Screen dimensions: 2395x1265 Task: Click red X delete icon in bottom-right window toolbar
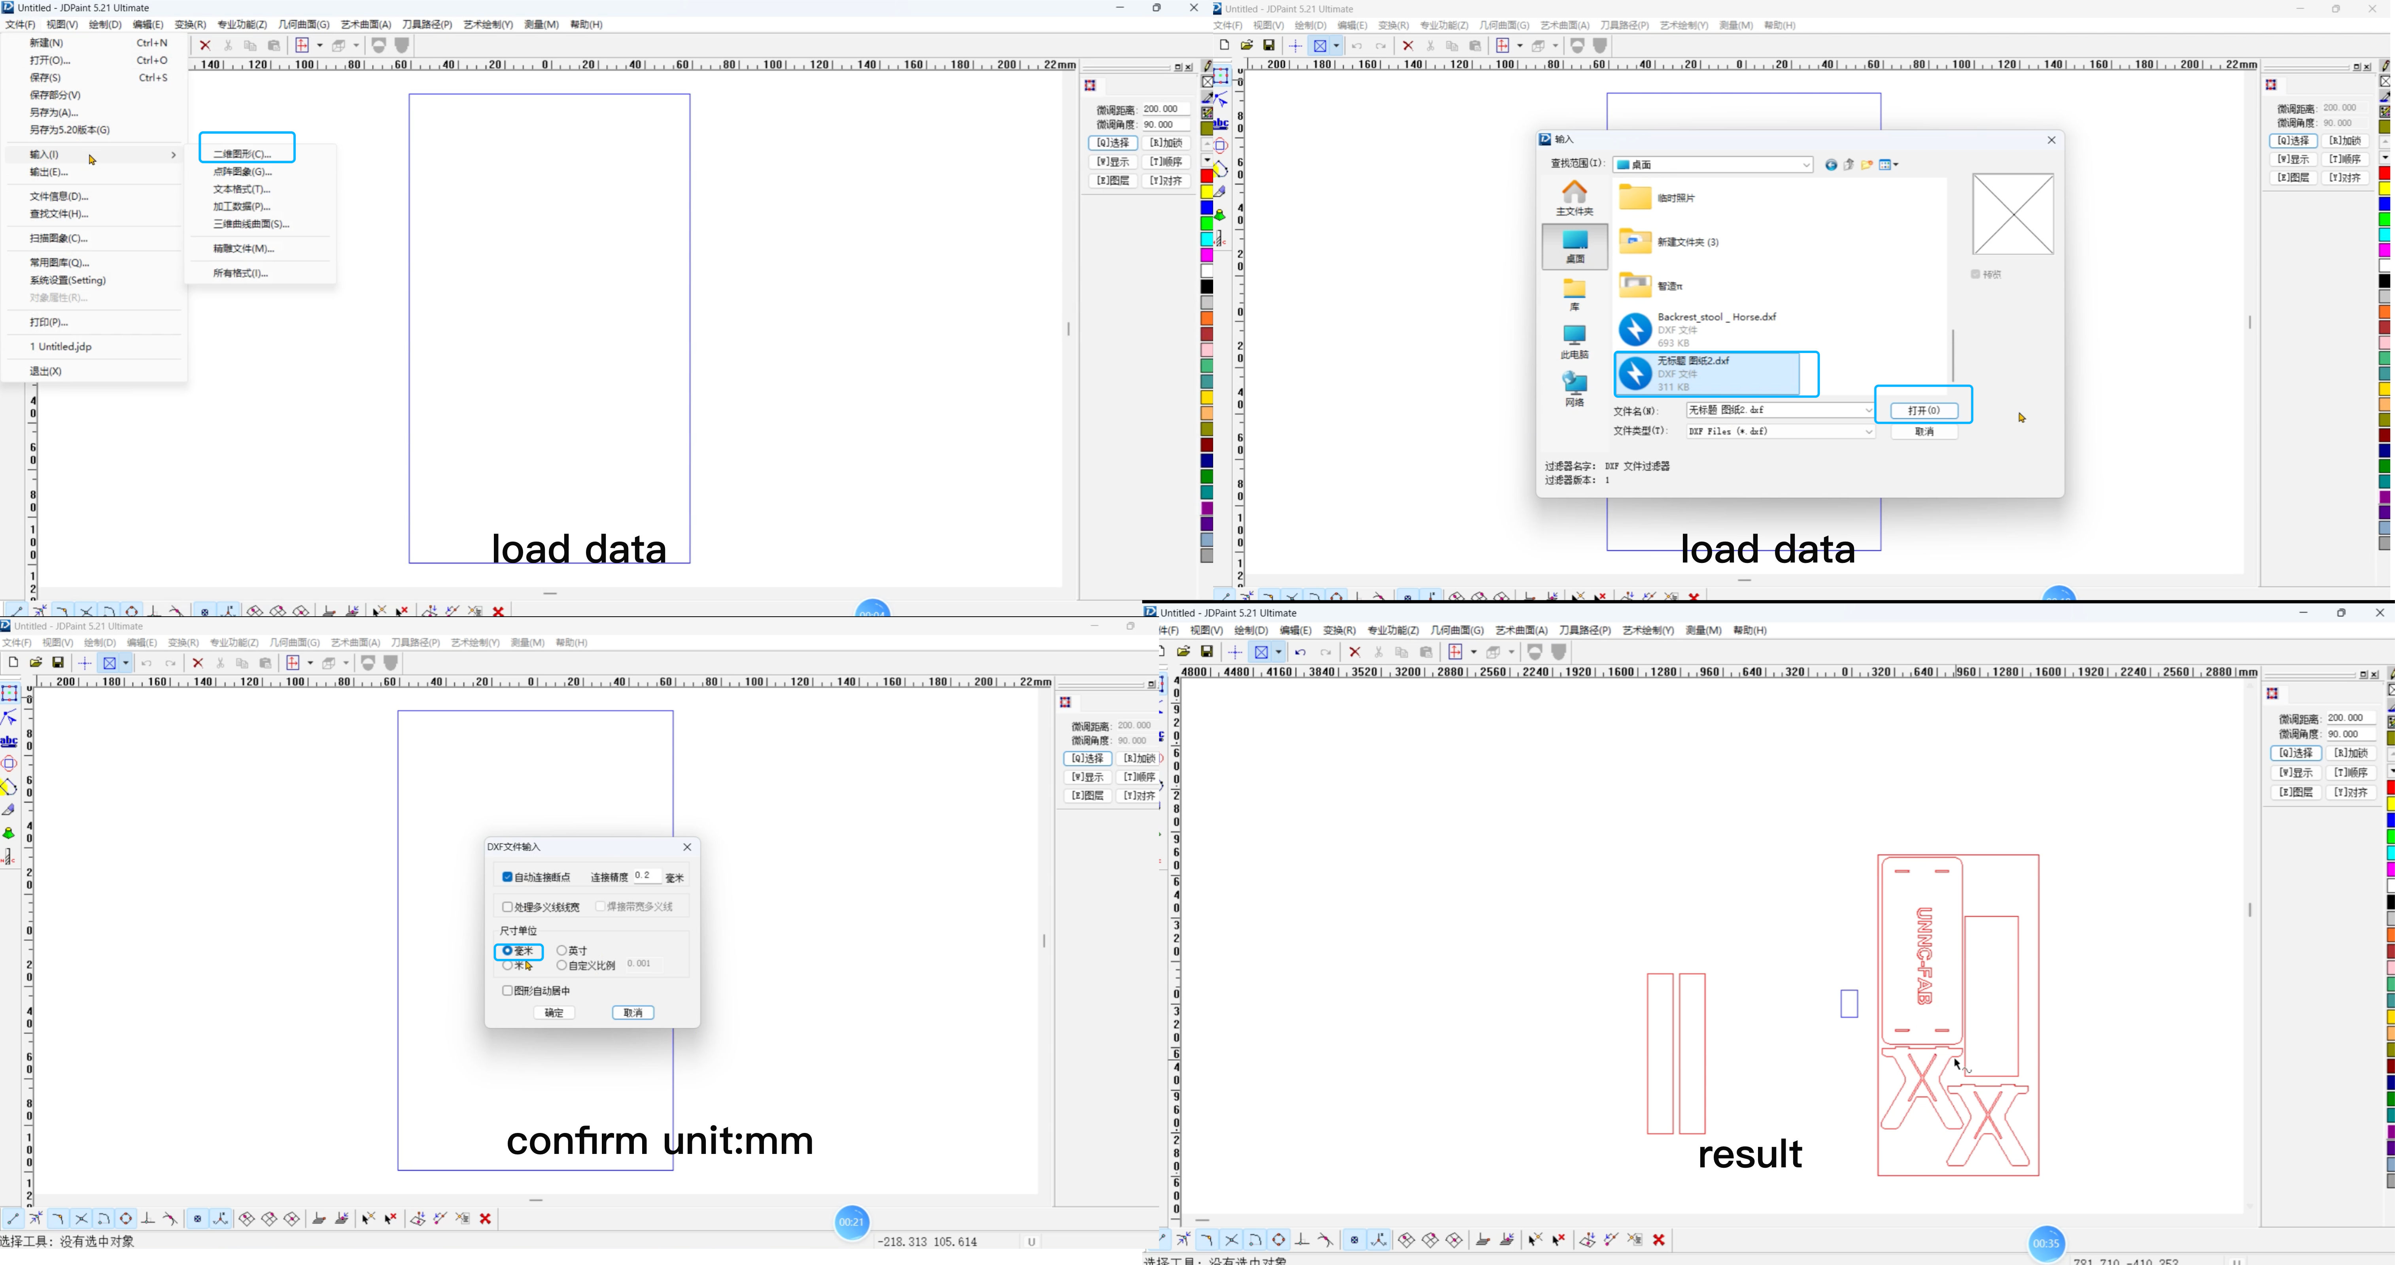click(x=1355, y=653)
